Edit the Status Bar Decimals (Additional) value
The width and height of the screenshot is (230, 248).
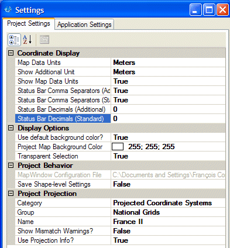coord(168,109)
